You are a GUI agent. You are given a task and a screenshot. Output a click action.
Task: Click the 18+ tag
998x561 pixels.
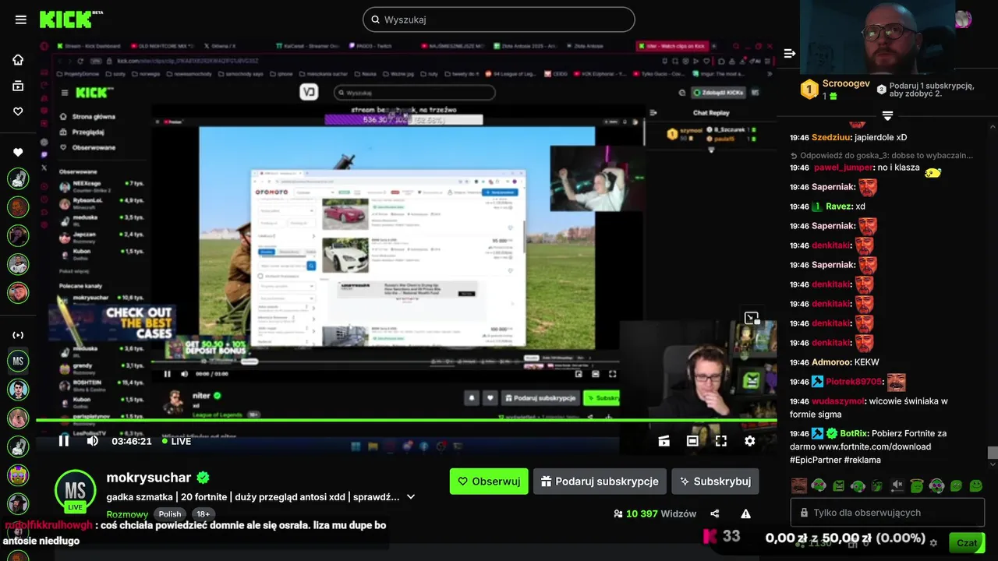203,514
